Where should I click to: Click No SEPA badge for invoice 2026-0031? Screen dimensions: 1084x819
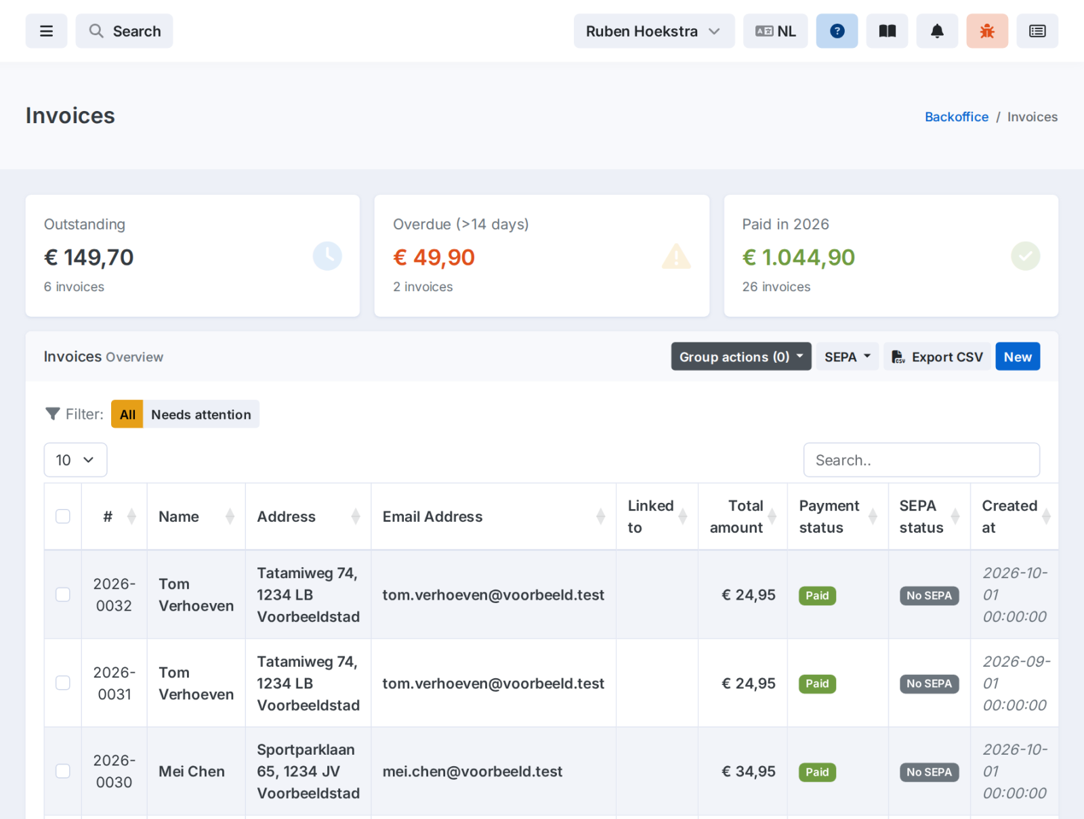click(929, 684)
